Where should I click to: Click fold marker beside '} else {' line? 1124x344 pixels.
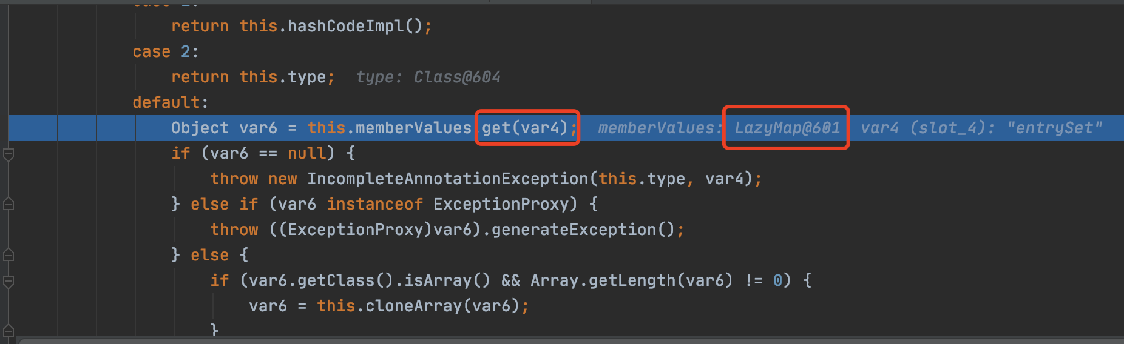click(8, 255)
